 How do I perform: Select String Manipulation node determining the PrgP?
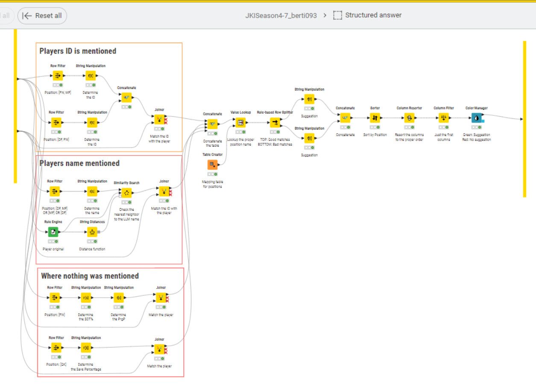(119, 298)
